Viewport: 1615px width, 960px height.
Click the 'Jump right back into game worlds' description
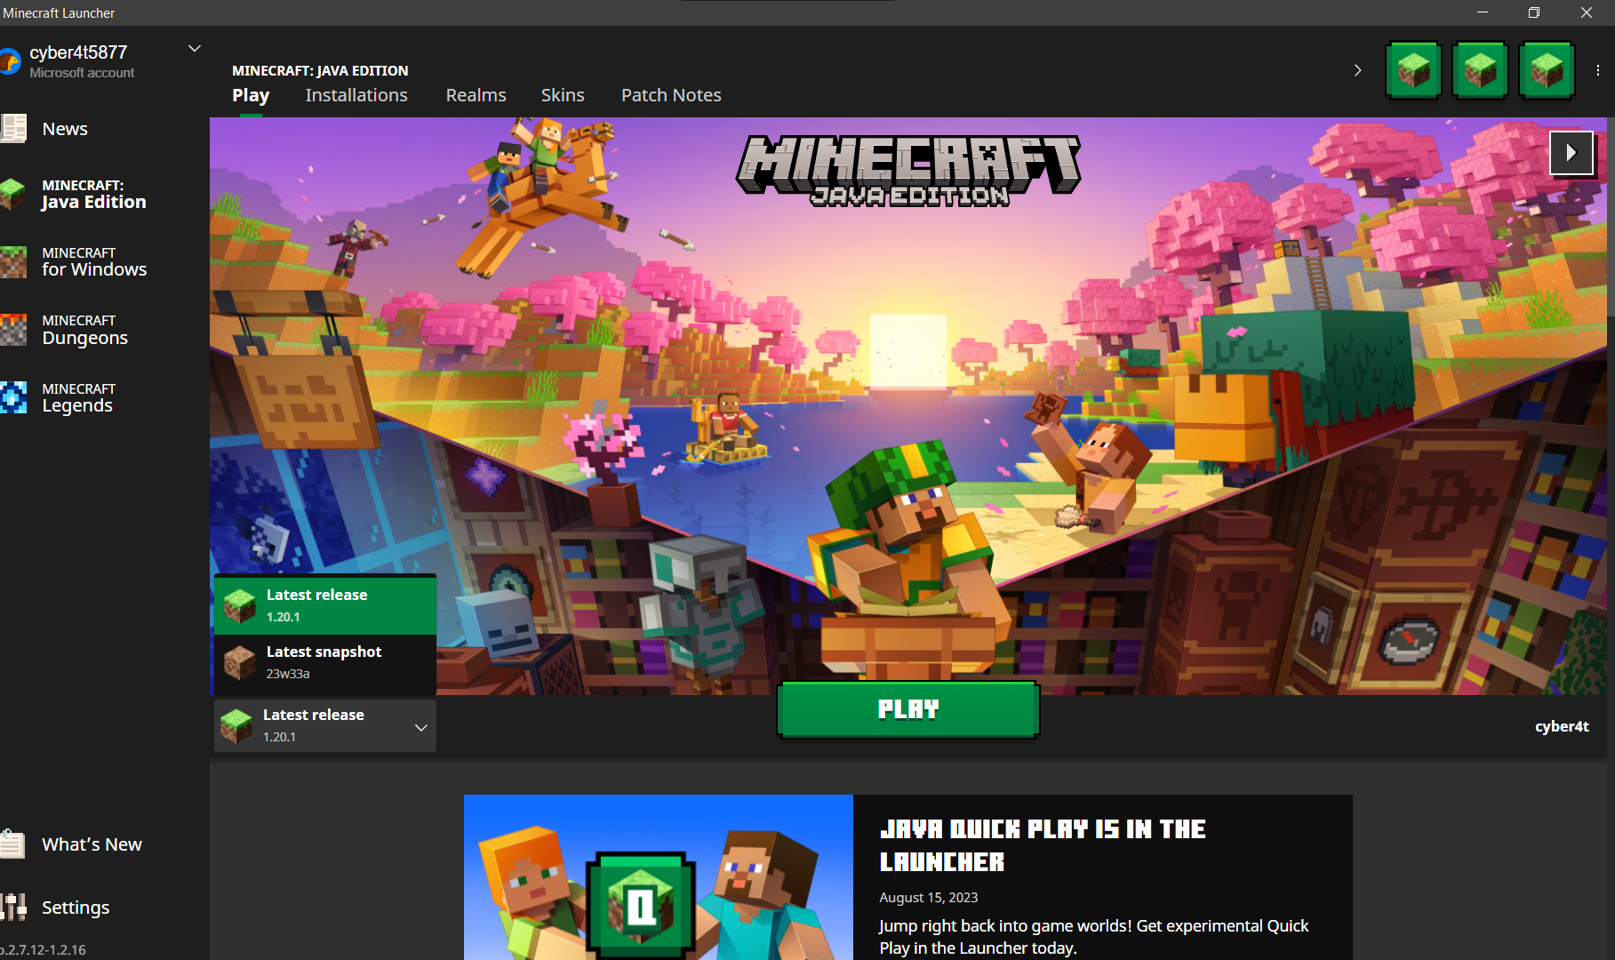click(x=1094, y=937)
